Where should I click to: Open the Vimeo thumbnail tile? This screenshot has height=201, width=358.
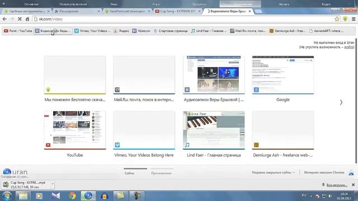[x=144, y=130]
